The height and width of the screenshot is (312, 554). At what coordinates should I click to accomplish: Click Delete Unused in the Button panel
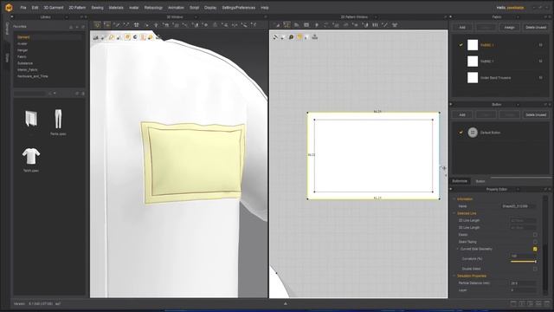coord(536,114)
